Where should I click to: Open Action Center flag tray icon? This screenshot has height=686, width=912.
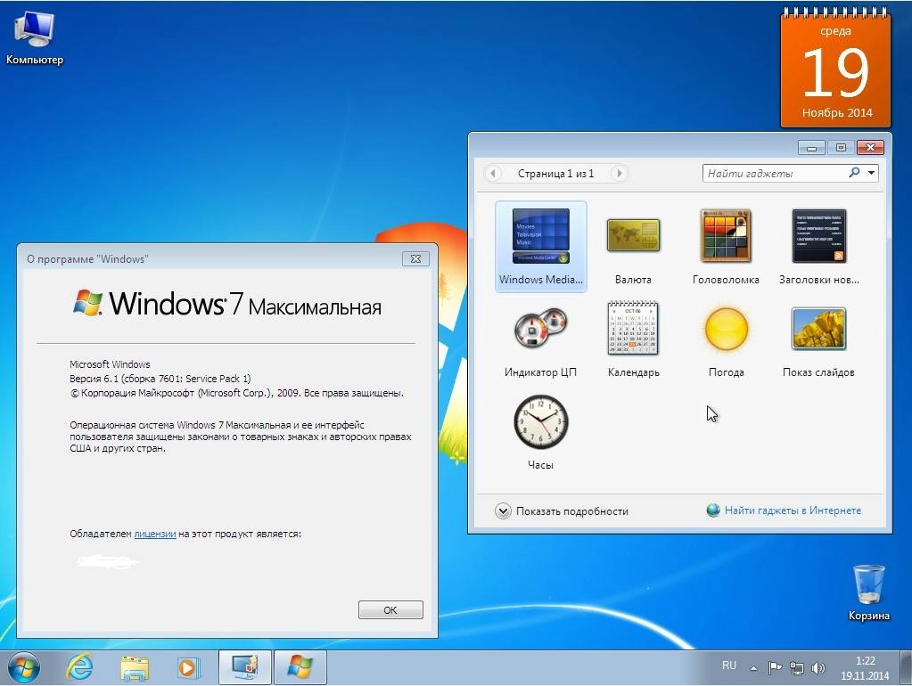(x=774, y=668)
